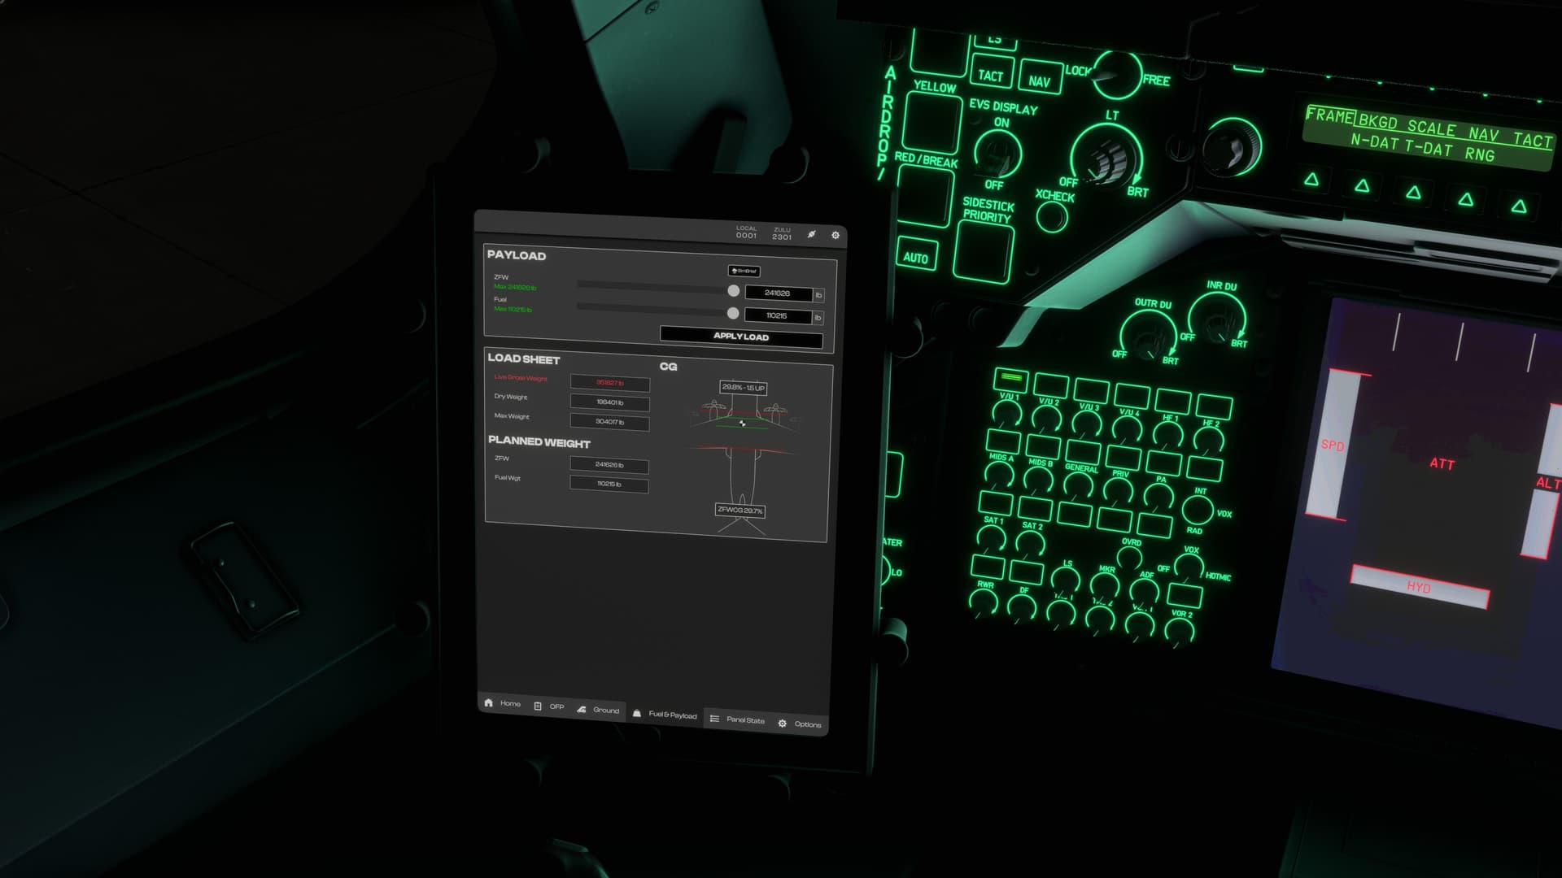
Task: Toggle the ZFW lb unit selector
Action: pos(818,295)
